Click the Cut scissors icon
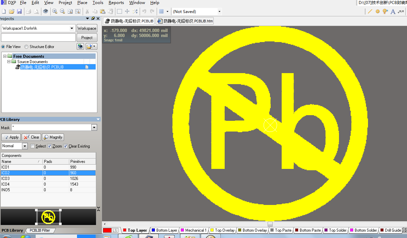Image resolution: width=407 pixels, height=238 pixels. (x=87, y=11)
